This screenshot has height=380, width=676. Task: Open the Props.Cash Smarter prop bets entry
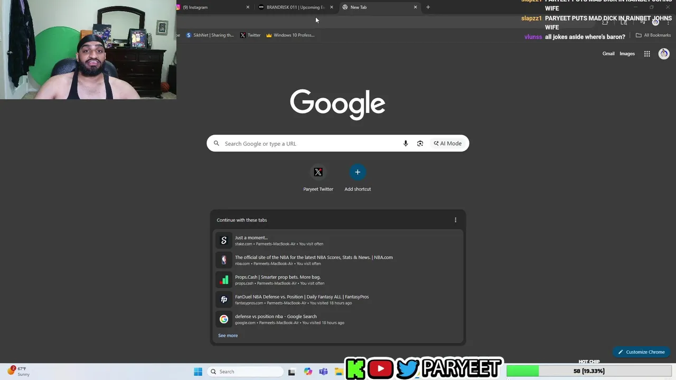tap(338, 280)
